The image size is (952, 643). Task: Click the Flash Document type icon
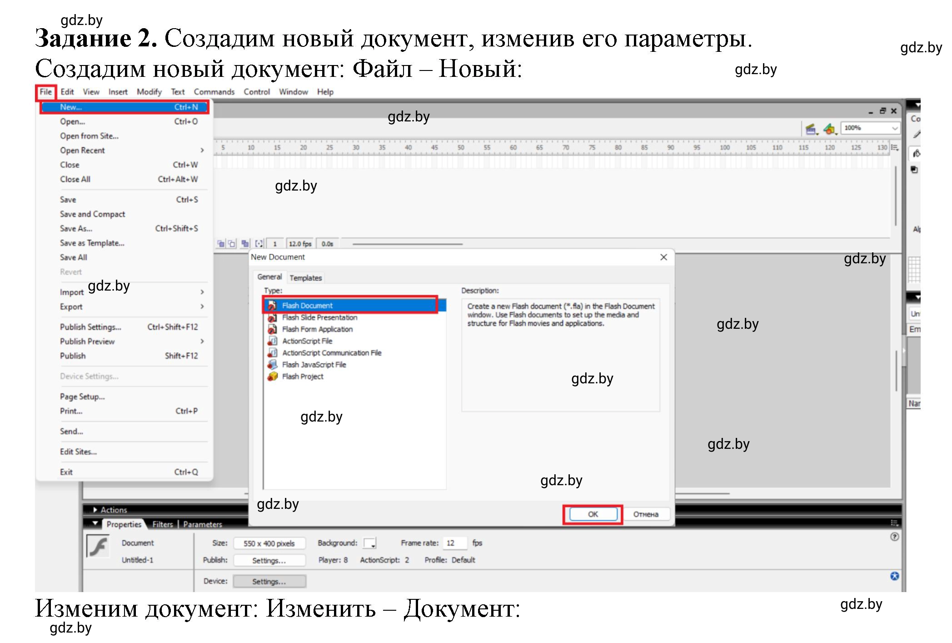point(272,306)
